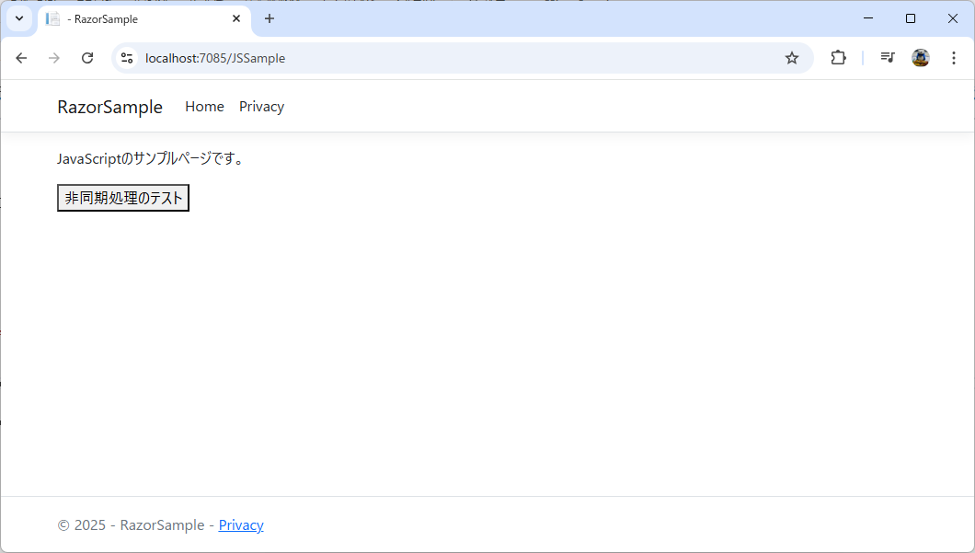Maximize the browser window

pyautogui.click(x=911, y=18)
